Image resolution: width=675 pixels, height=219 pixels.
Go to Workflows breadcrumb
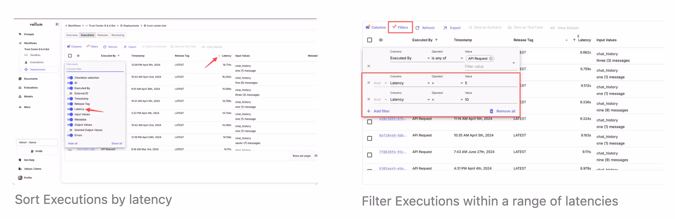click(74, 26)
